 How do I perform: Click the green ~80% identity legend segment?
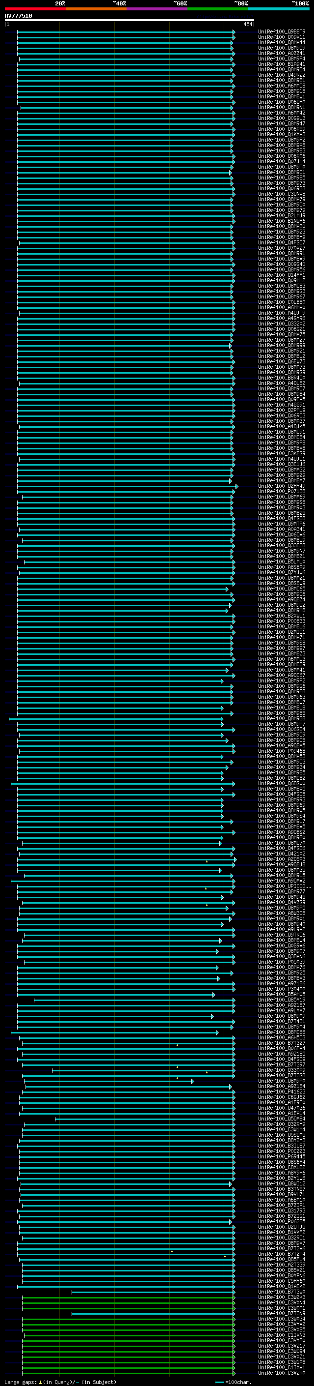[x=218, y=9]
